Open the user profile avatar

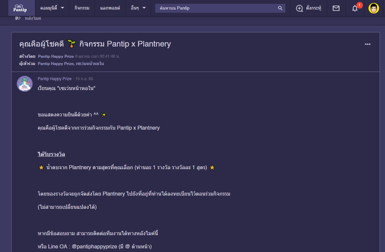pos(374,8)
